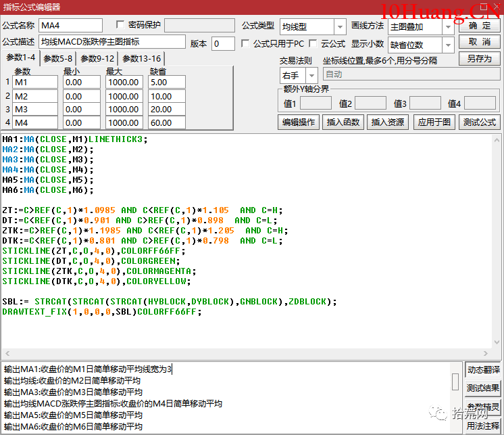Toggle the 云公式 checkbox
The height and width of the screenshot is (435, 504).
312,43
